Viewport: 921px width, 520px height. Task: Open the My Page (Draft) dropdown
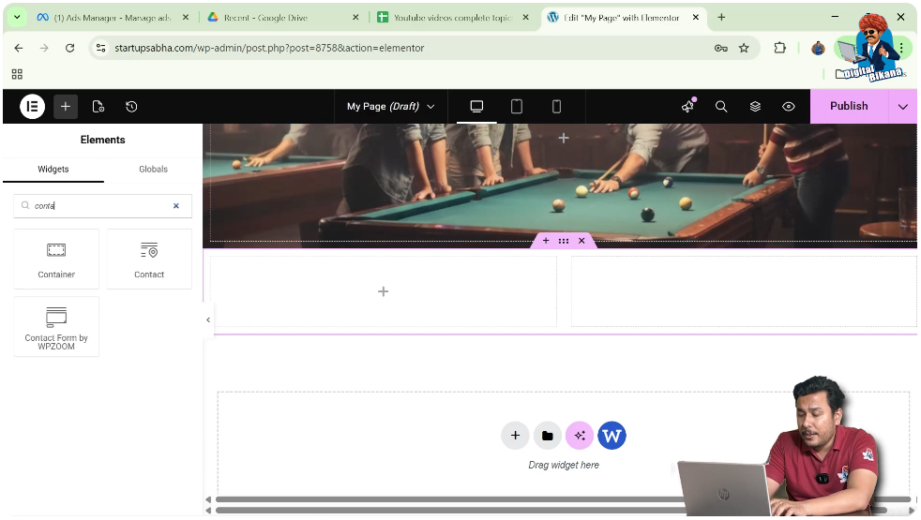pos(390,107)
